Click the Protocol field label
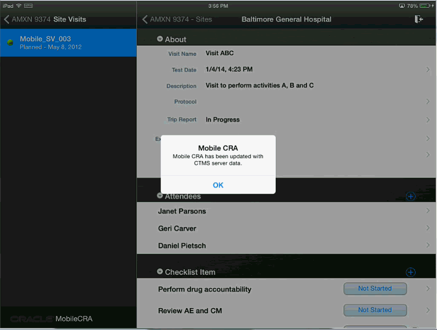Screen dimensions: 437x330 (x=185, y=101)
